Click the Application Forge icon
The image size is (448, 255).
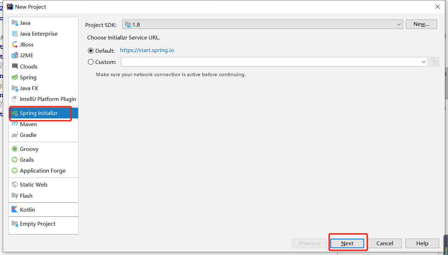[15, 170]
